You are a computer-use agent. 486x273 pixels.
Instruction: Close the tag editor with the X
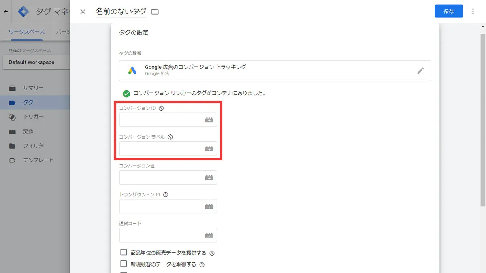point(83,11)
